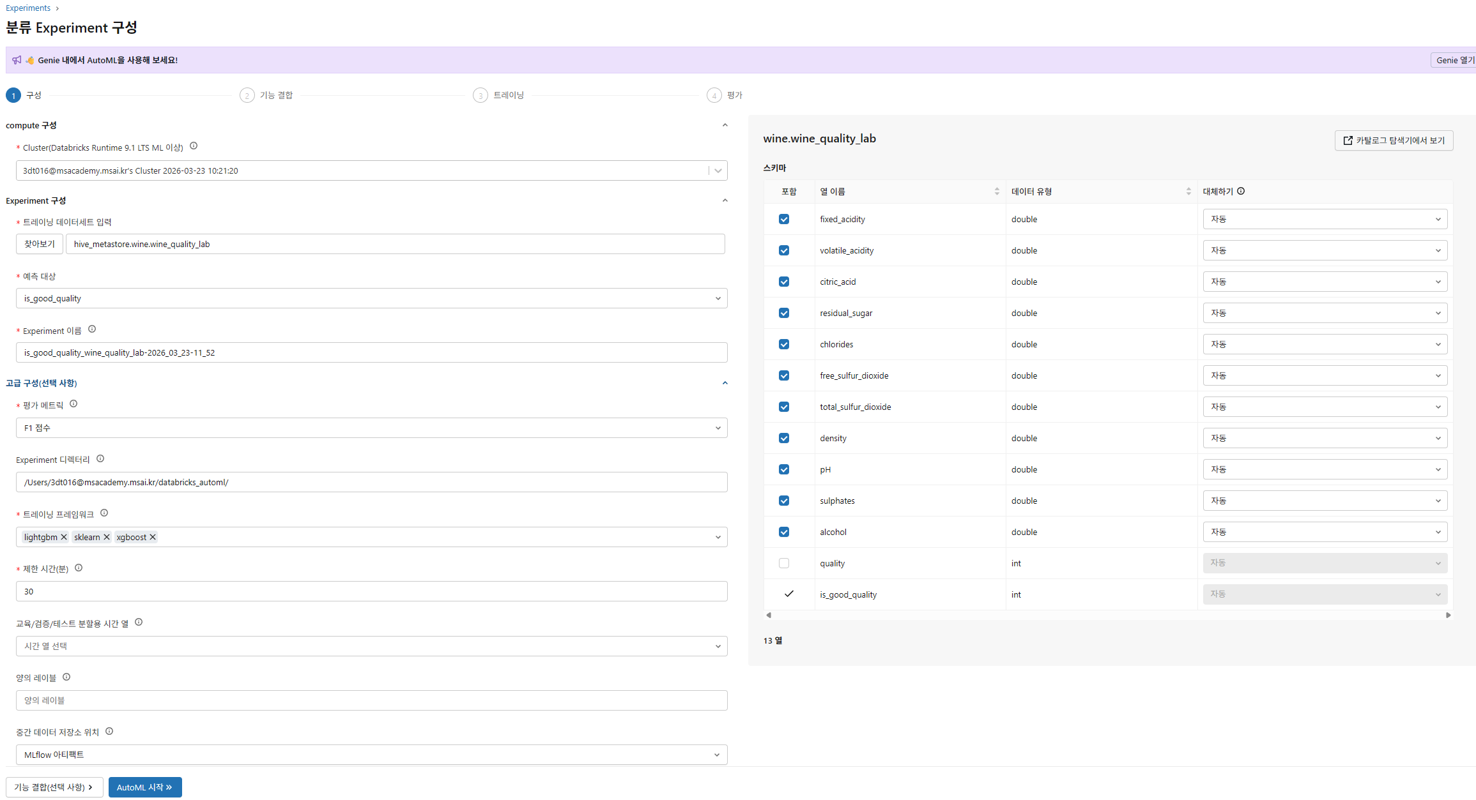Click info icon next to Cluster label

(x=194, y=146)
